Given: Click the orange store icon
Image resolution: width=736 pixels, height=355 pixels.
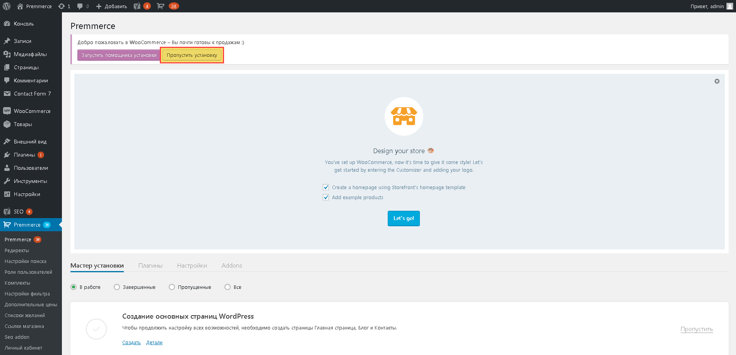Looking at the screenshot, I should (x=404, y=116).
